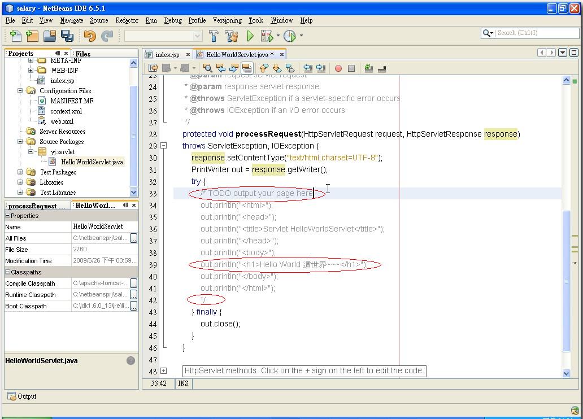Click the editor vertical scrollbar thumb
This screenshot has width=583, height=419.
pyautogui.click(x=566, y=281)
